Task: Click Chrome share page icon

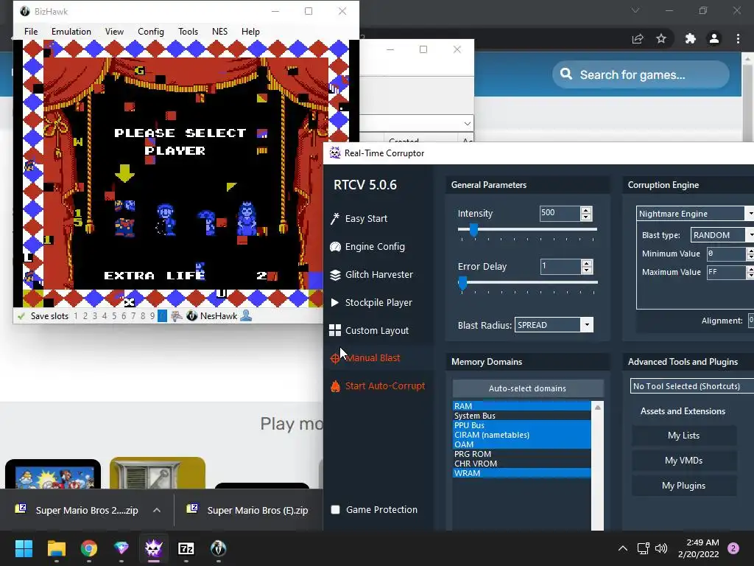Action: pos(638,38)
